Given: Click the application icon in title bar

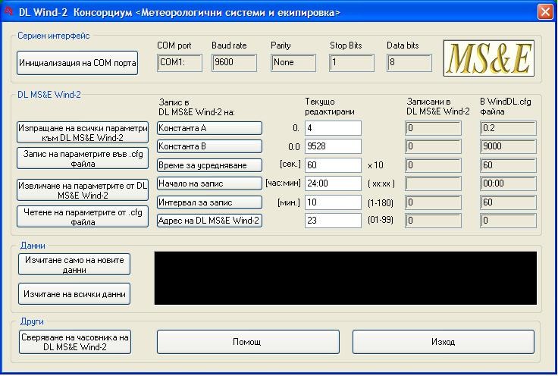Looking at the screenshot, I should click(8, 11).
